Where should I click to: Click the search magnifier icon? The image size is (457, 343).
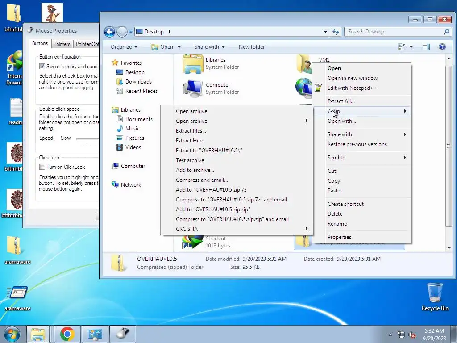coord(446,32)
